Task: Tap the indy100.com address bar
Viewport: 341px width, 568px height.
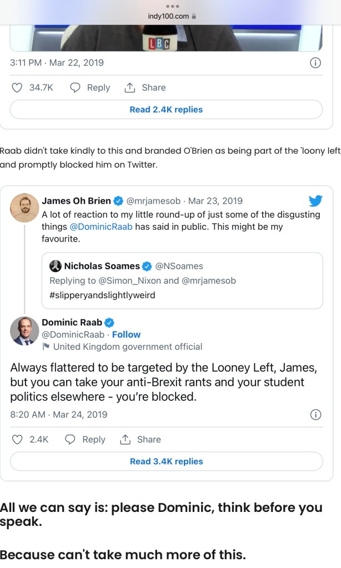Action: click(170, 16)
